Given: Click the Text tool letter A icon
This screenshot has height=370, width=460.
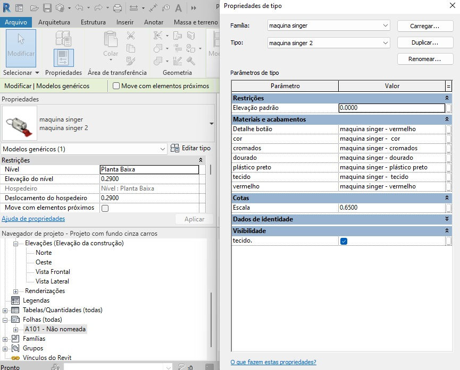Looking at the screenshot, I should pyautogui.click(x=178, y=8).
